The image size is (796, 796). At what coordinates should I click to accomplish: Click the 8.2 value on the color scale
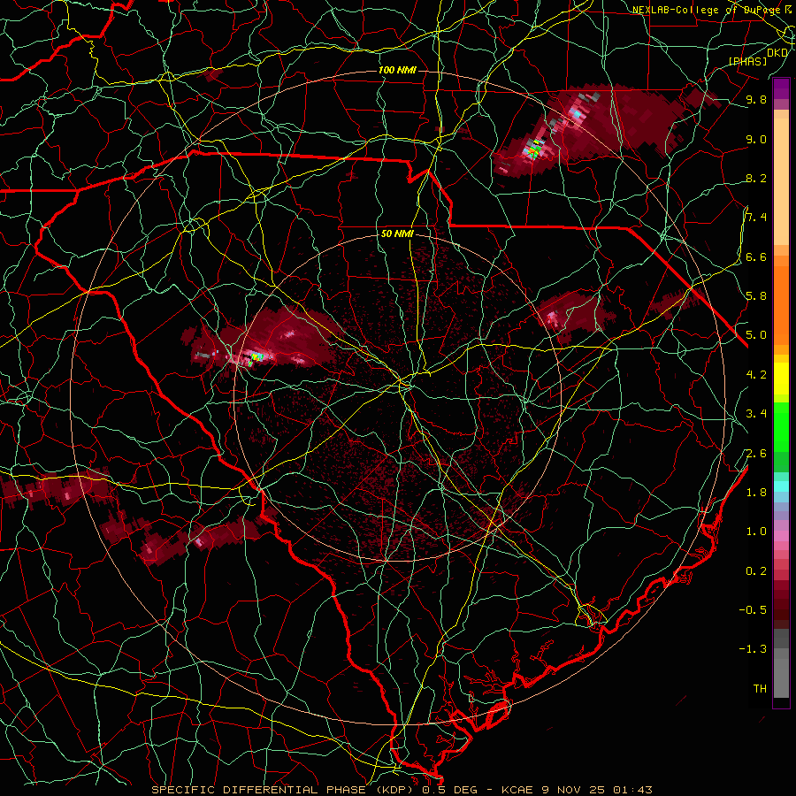(756, 178)
